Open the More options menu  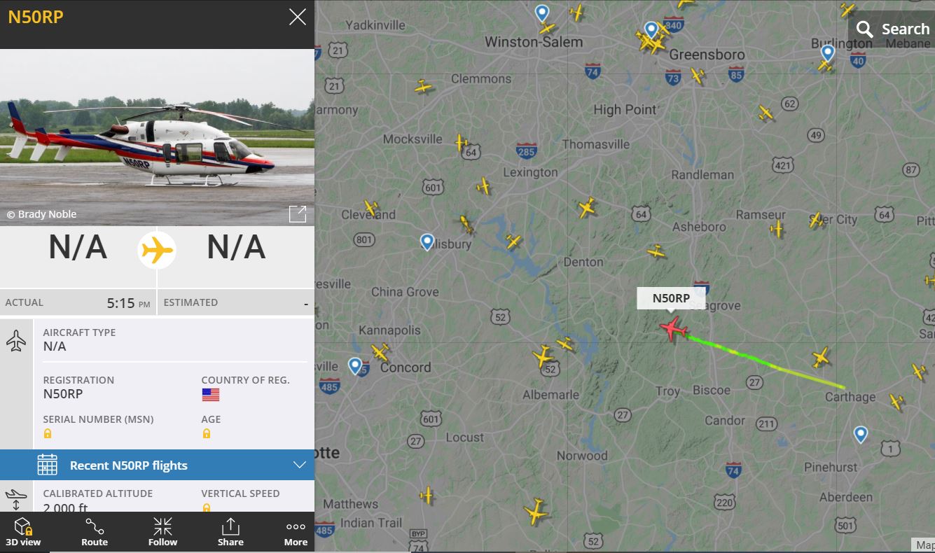point(296,532)
